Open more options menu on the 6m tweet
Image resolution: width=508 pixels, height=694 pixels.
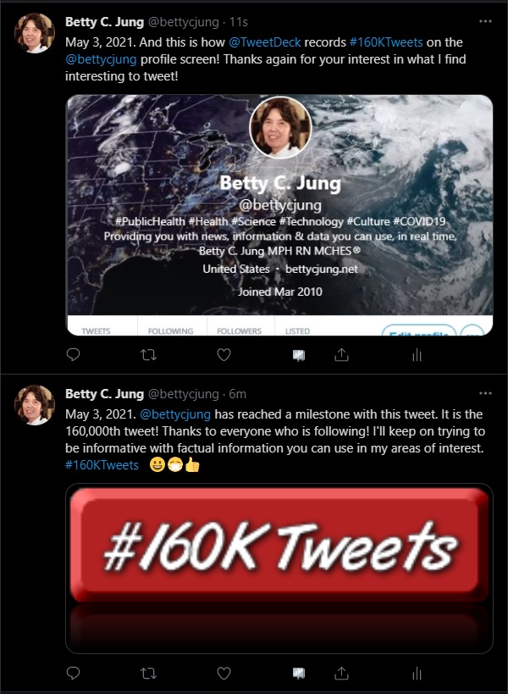484,394
